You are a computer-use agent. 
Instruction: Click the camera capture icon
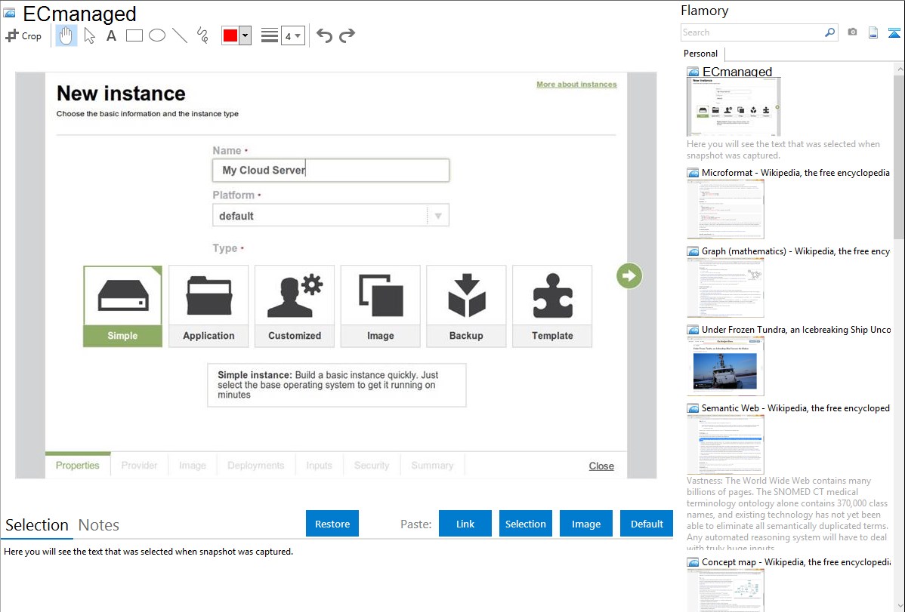coord(852,32)
